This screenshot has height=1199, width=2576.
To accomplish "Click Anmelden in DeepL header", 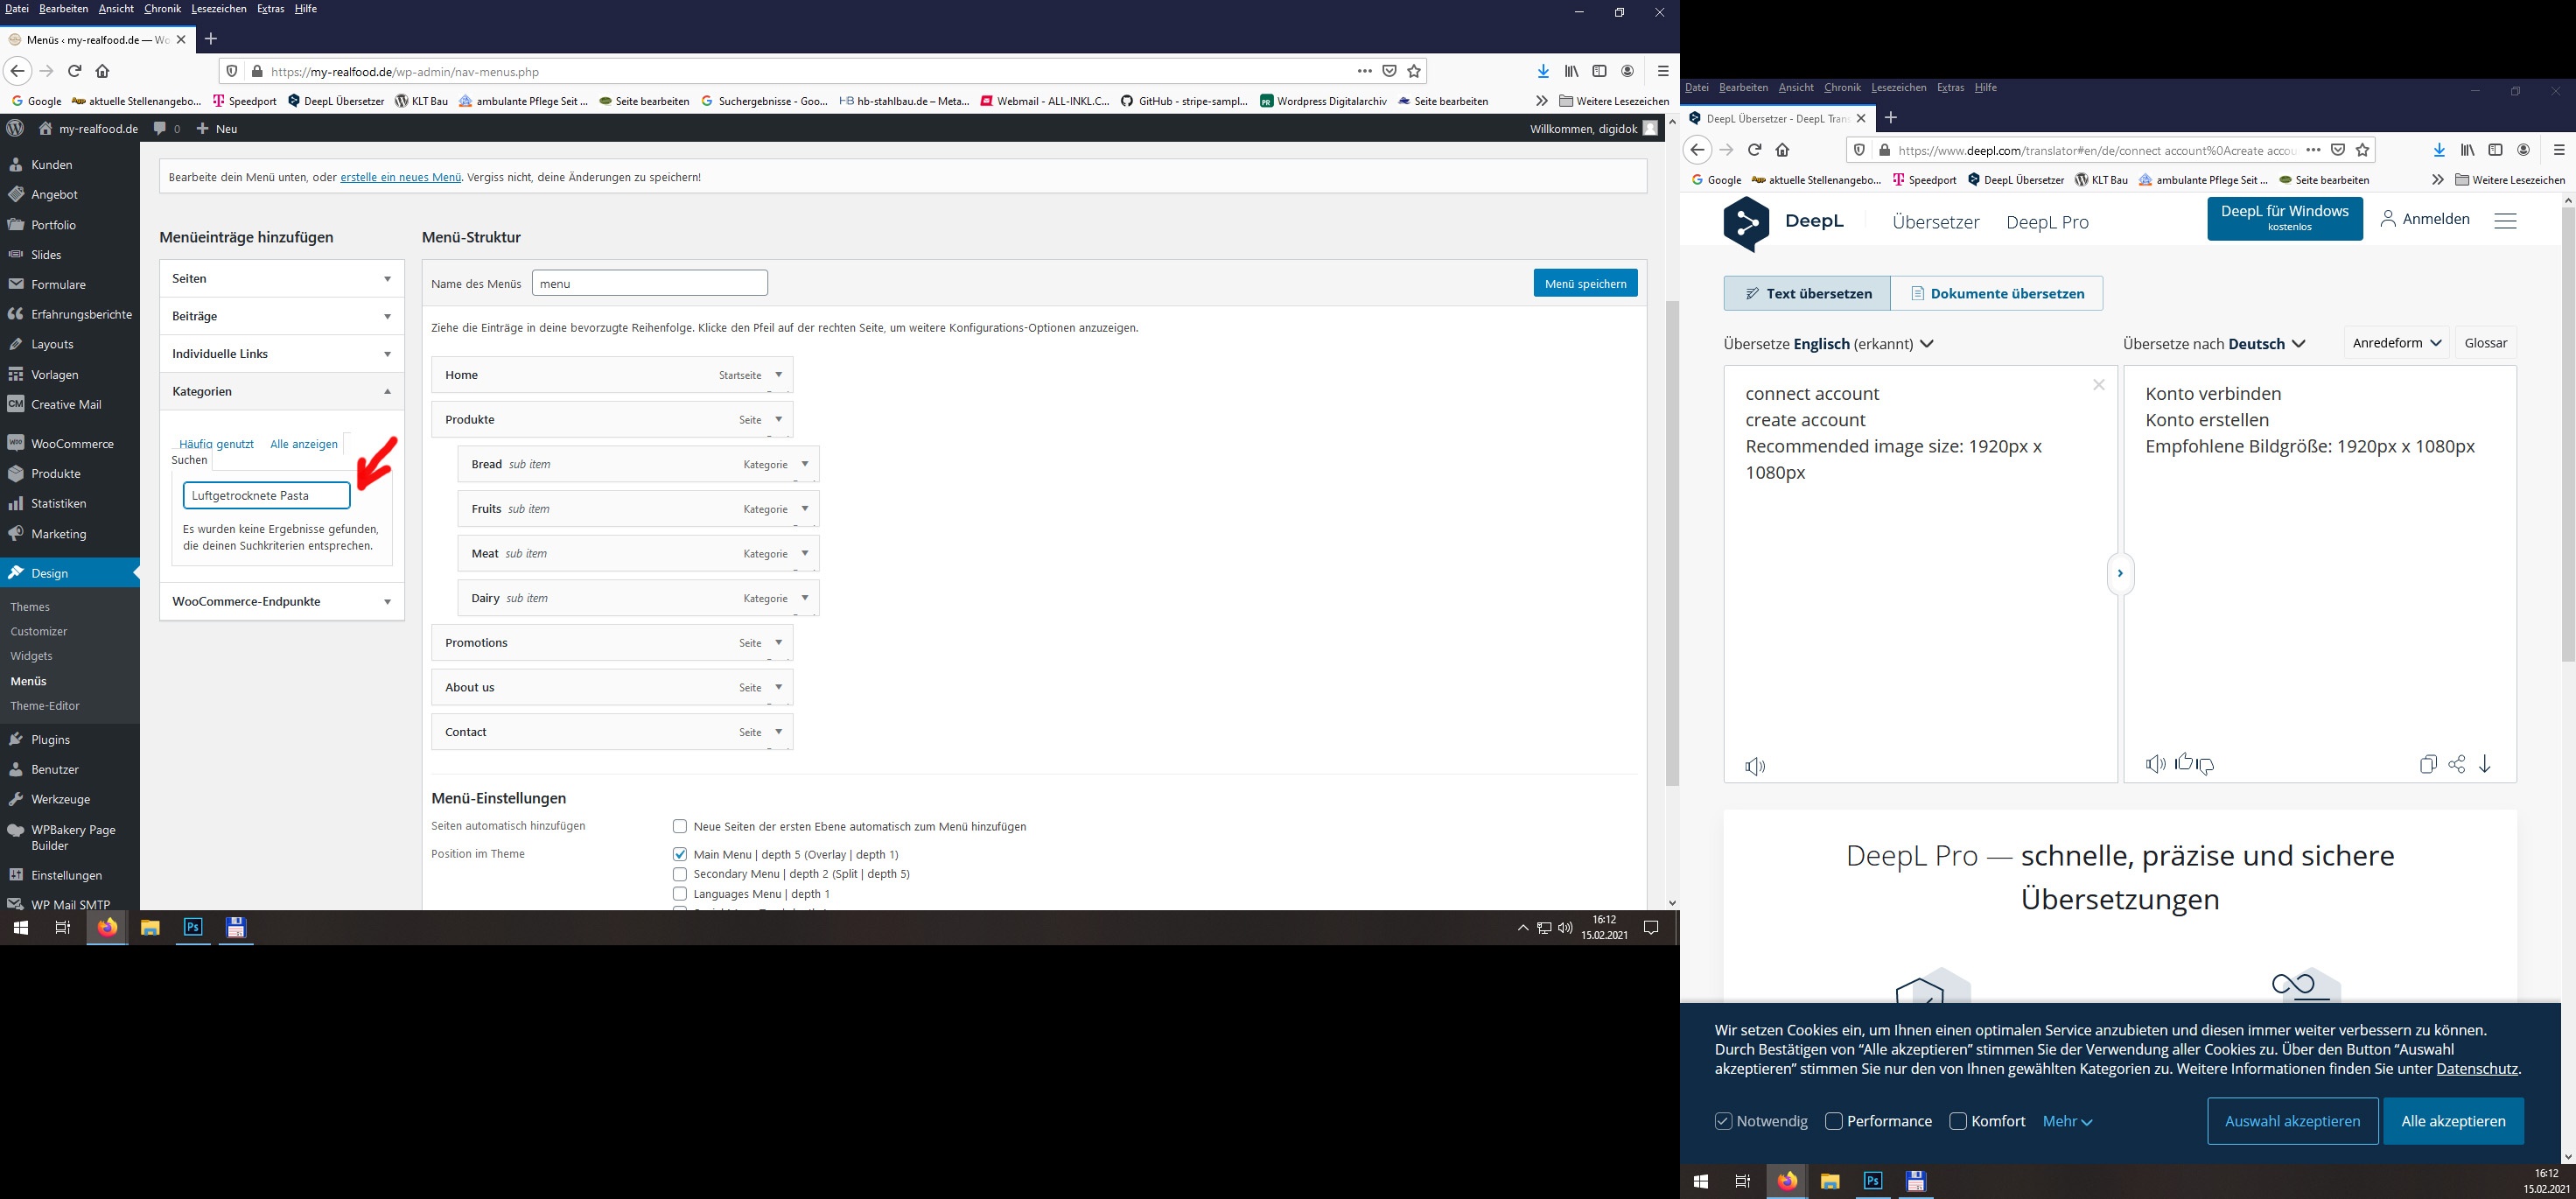I will coord(2425,219).
